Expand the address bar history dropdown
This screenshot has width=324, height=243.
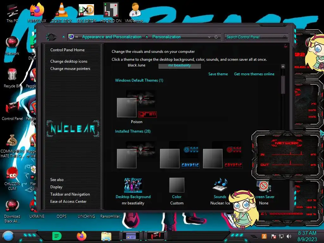point(209,37)
